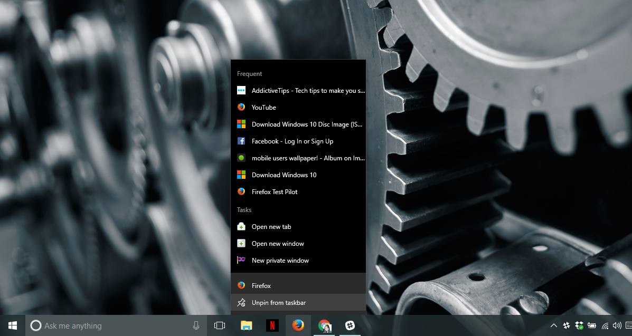
Task: Expand the hidden system tray icons
Action: pos(554,325)
